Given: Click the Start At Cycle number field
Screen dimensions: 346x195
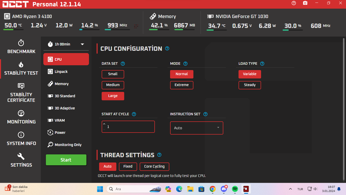Looking at the screenshot, I should [x=128, y=127].
